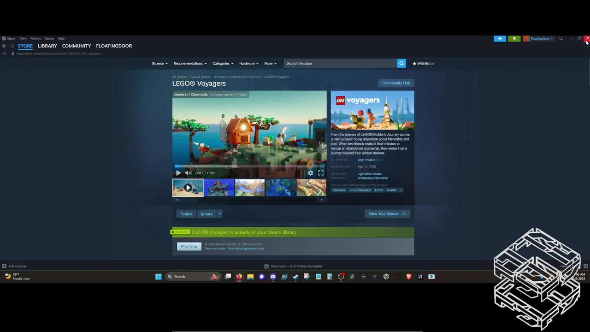Click into the Search the store field

(340, 63)
